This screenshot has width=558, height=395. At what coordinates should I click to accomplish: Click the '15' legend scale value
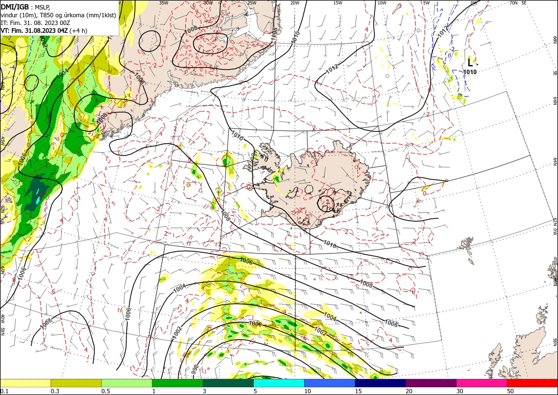click(x=358, y=391)
